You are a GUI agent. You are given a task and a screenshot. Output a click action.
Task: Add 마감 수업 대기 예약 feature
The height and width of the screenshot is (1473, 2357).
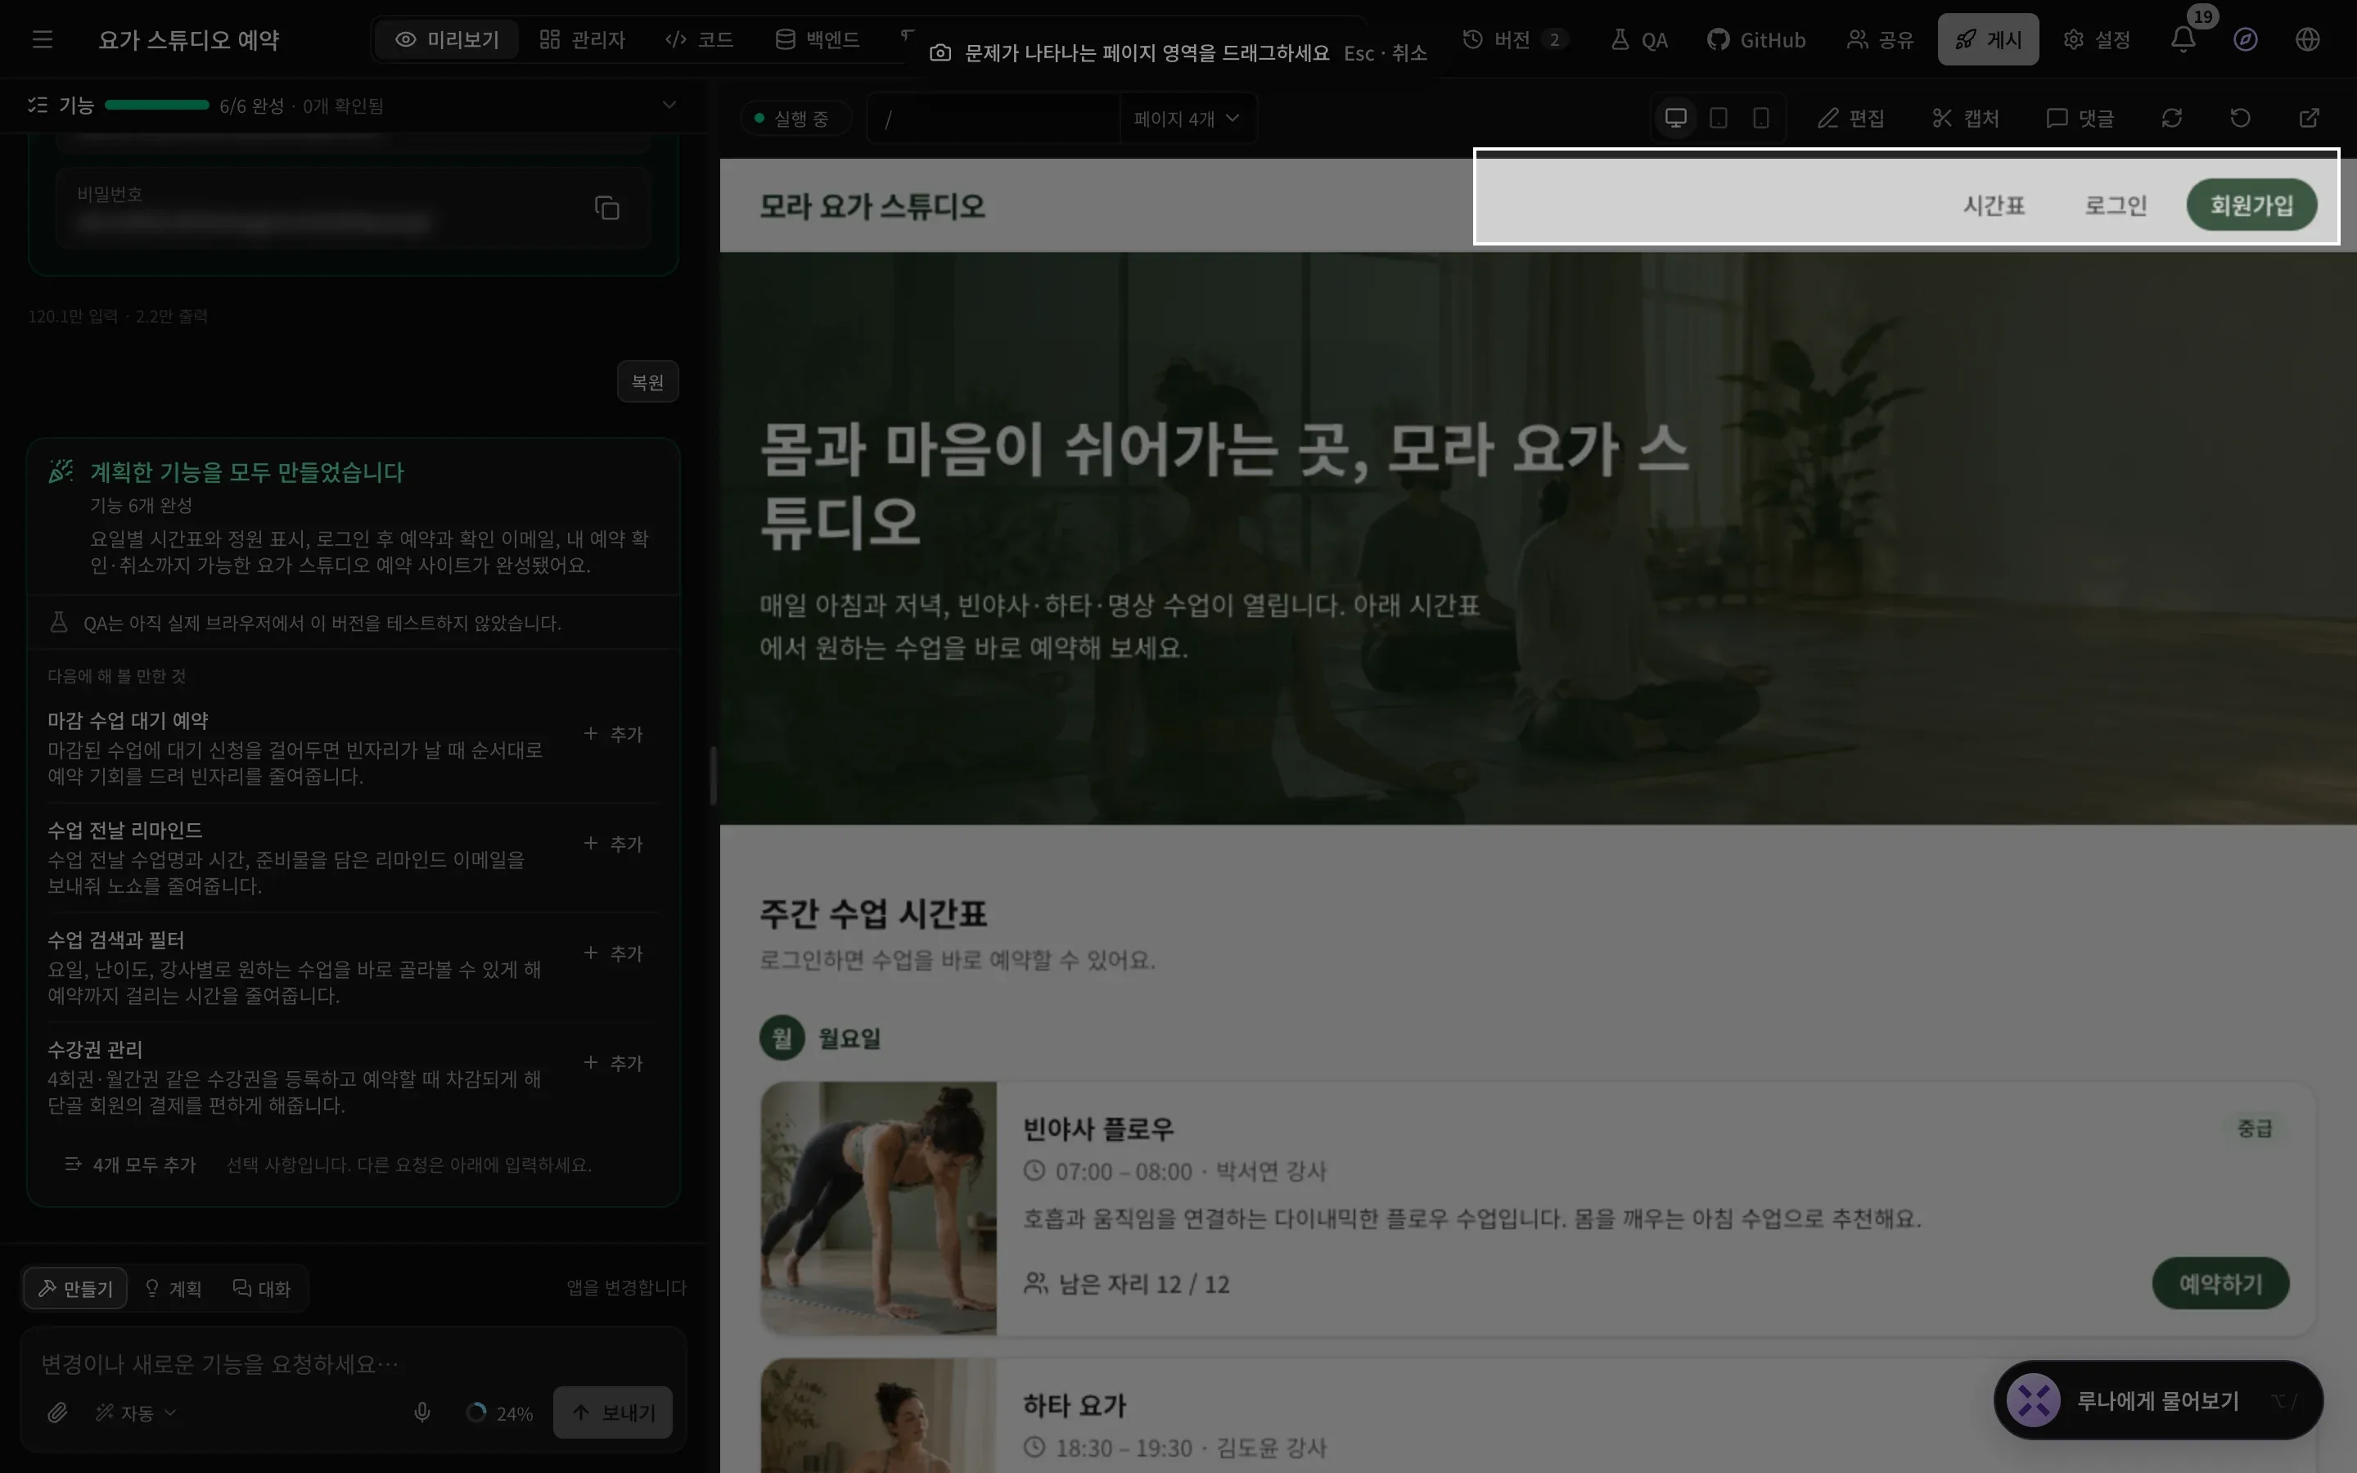tap(614, 733)
